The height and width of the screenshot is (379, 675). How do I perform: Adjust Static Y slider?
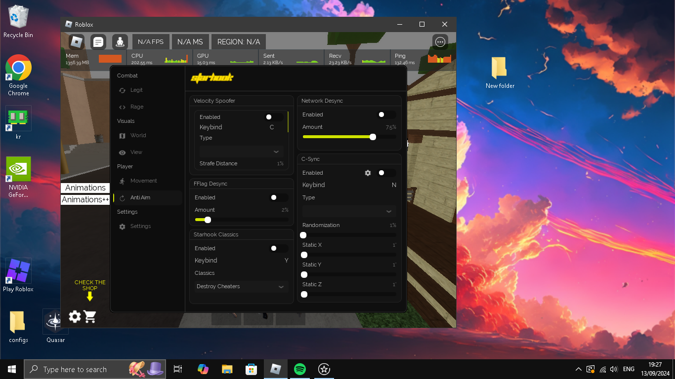349,274
